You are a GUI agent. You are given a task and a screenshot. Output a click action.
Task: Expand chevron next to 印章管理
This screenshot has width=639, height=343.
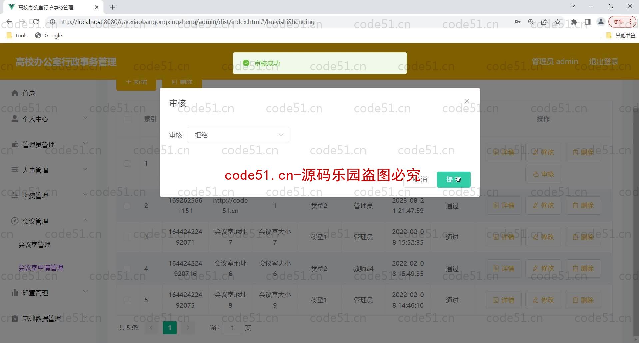pos(85,291)
